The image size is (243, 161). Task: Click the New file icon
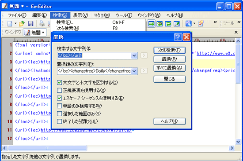(10, 24)
